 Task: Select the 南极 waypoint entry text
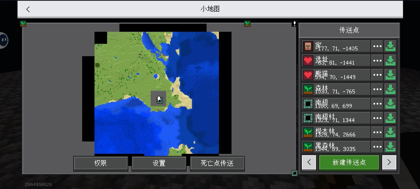tap(333, 104)
